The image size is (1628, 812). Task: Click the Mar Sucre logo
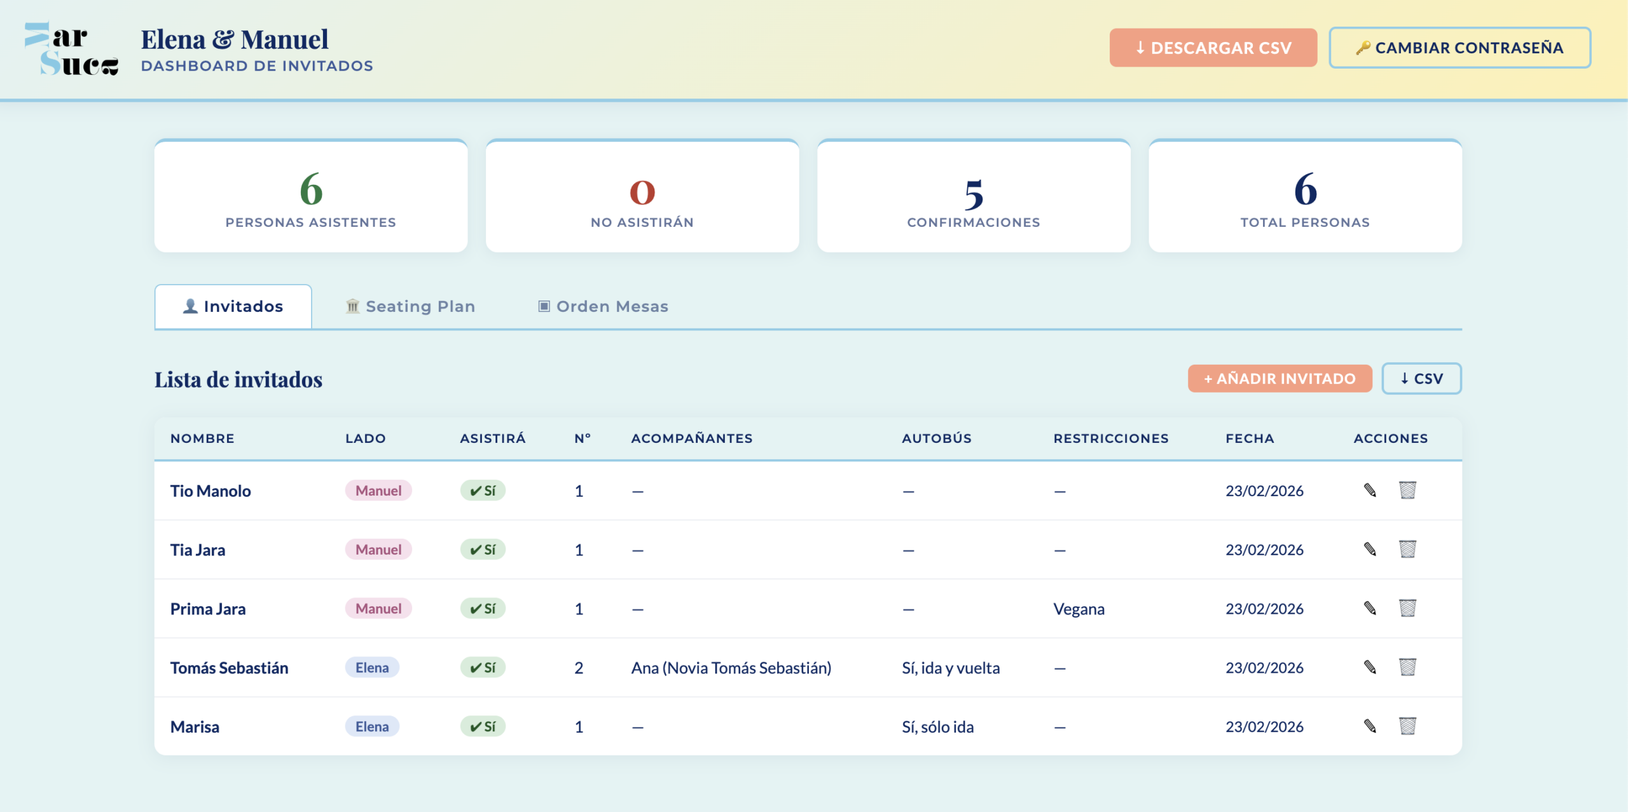71,50
